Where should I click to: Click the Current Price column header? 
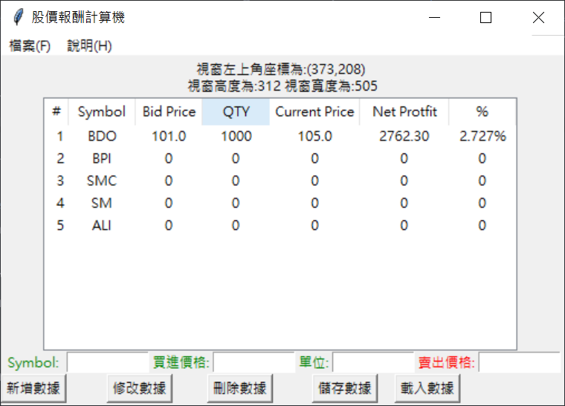click(314, 112)
